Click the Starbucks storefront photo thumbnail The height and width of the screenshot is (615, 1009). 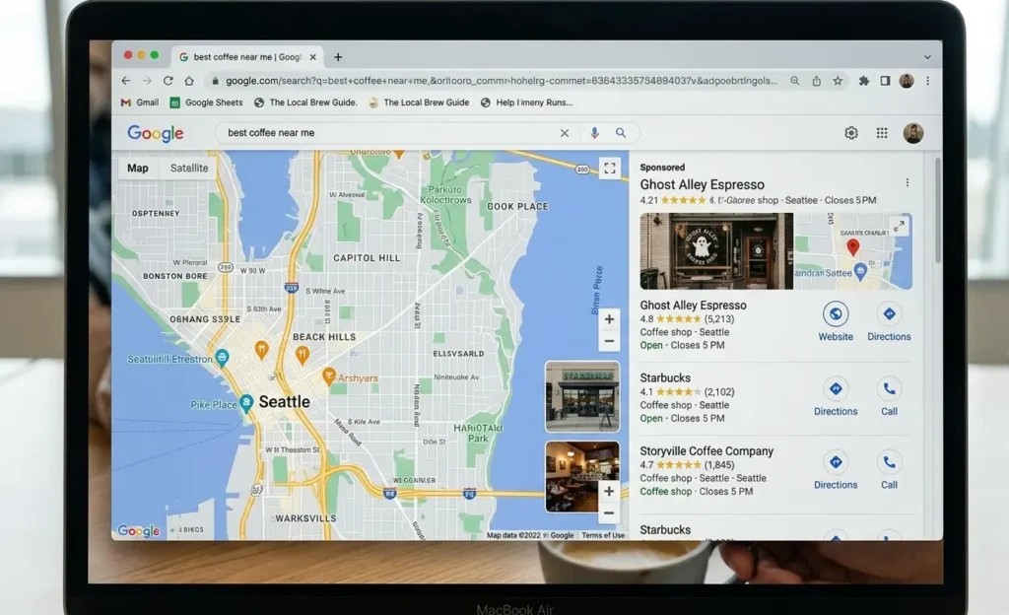[581, 398]
